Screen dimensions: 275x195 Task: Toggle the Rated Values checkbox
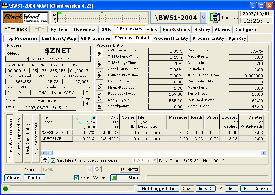pyautogui.click(x=76, y=177)
